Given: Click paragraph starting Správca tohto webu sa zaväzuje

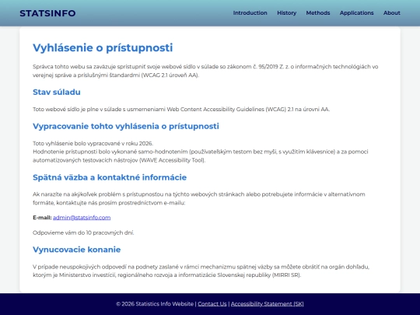Looking at the screenshot, I should (x=205, y=71).
